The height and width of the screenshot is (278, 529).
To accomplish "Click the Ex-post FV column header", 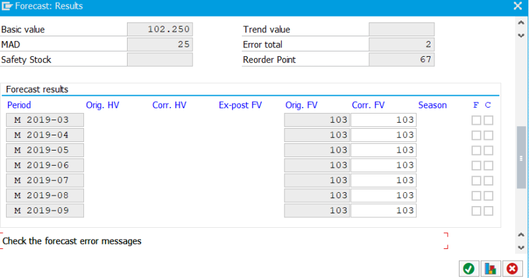I will (x=240, y=105).
